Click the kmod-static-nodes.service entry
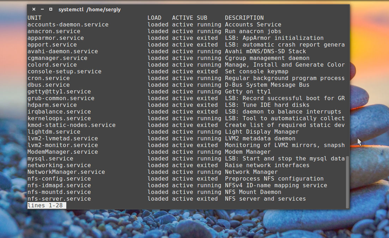Image resolution: width=389 pixels, height=238 pixels. [71, 125]
